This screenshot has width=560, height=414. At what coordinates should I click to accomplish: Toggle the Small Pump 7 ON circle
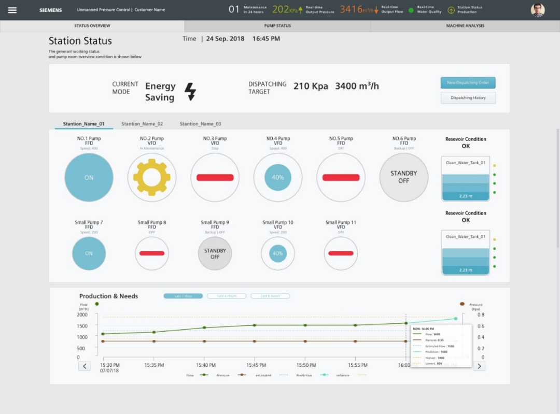point(89,253)
